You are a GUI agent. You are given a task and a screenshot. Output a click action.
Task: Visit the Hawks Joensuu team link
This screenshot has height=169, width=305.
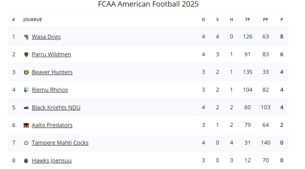pos(52,160)
